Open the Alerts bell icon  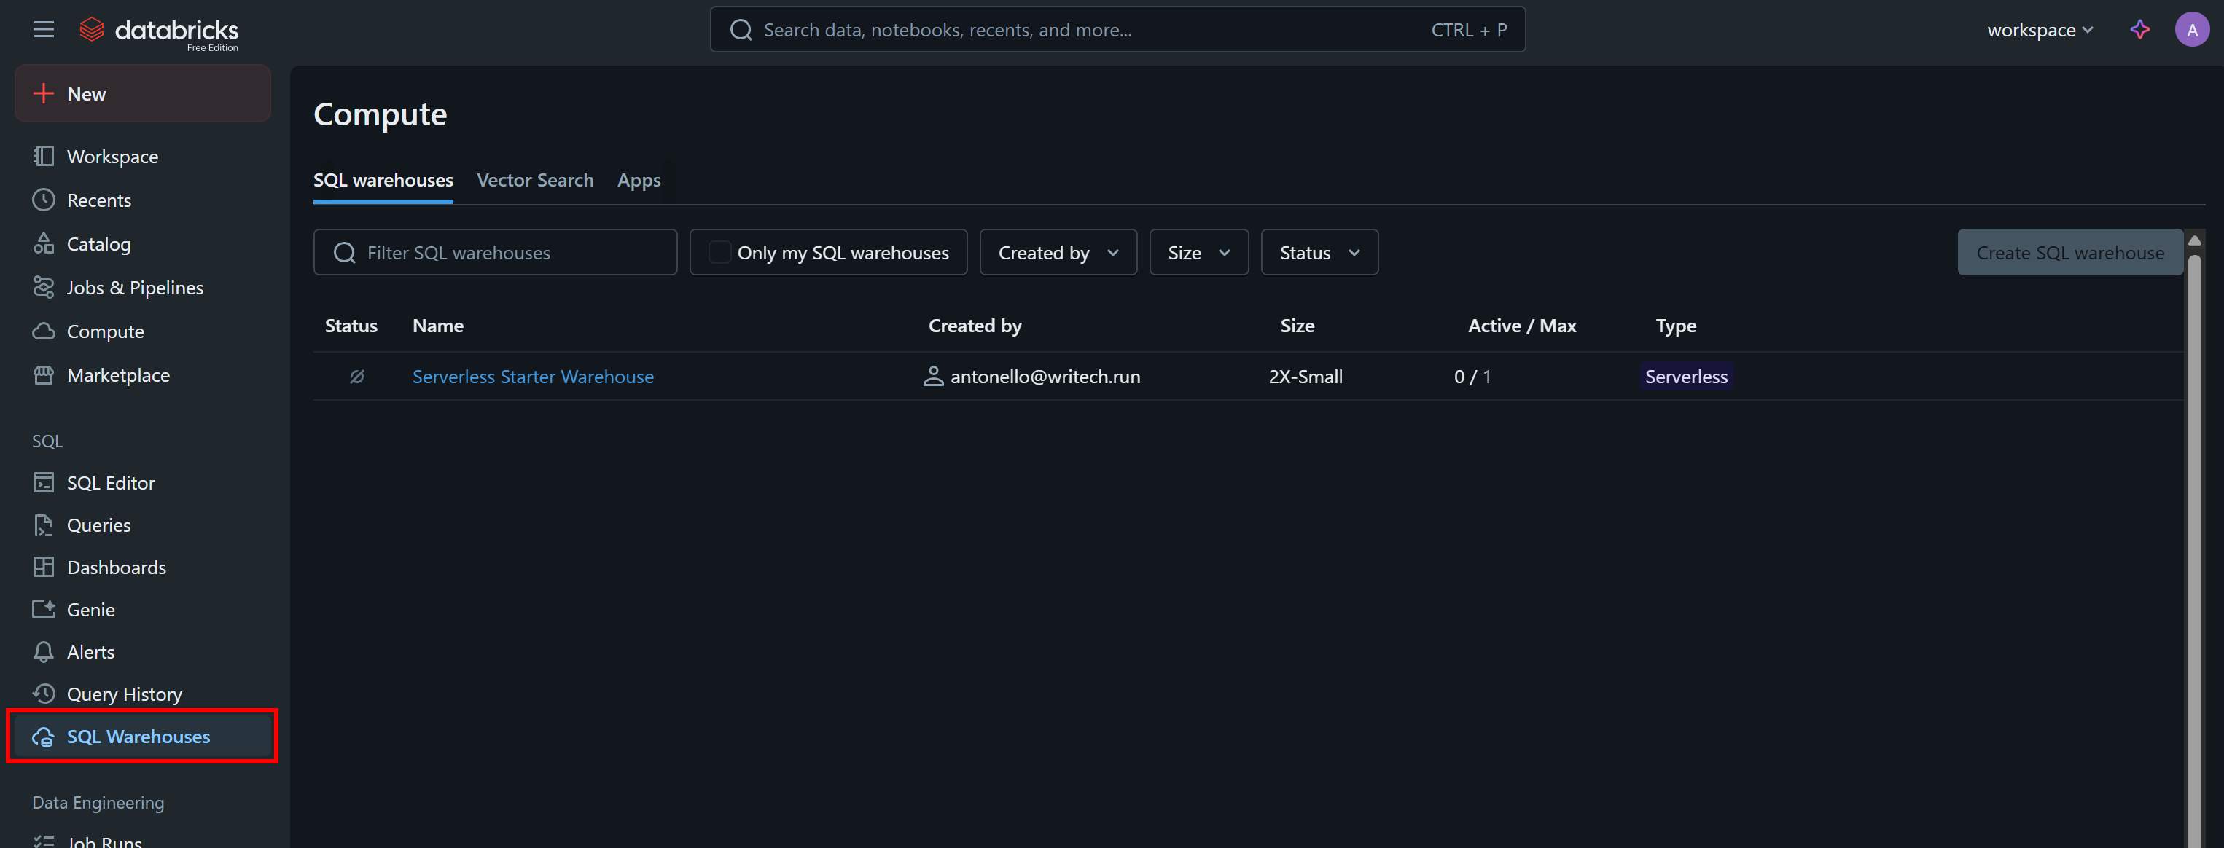tap(44, 651)
